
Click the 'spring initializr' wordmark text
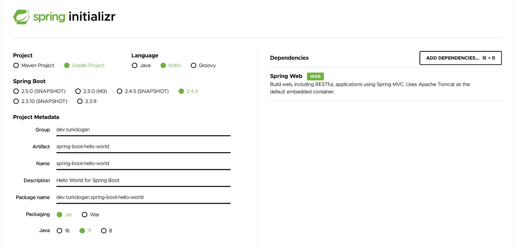pos(74,17)
